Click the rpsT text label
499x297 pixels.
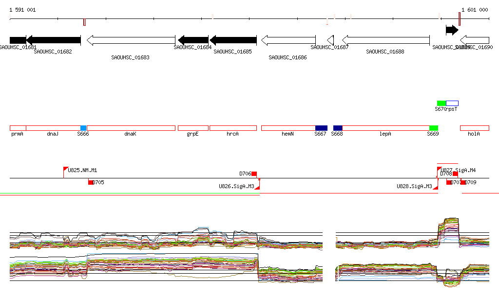pyautogui.click(x=451, y=109)
